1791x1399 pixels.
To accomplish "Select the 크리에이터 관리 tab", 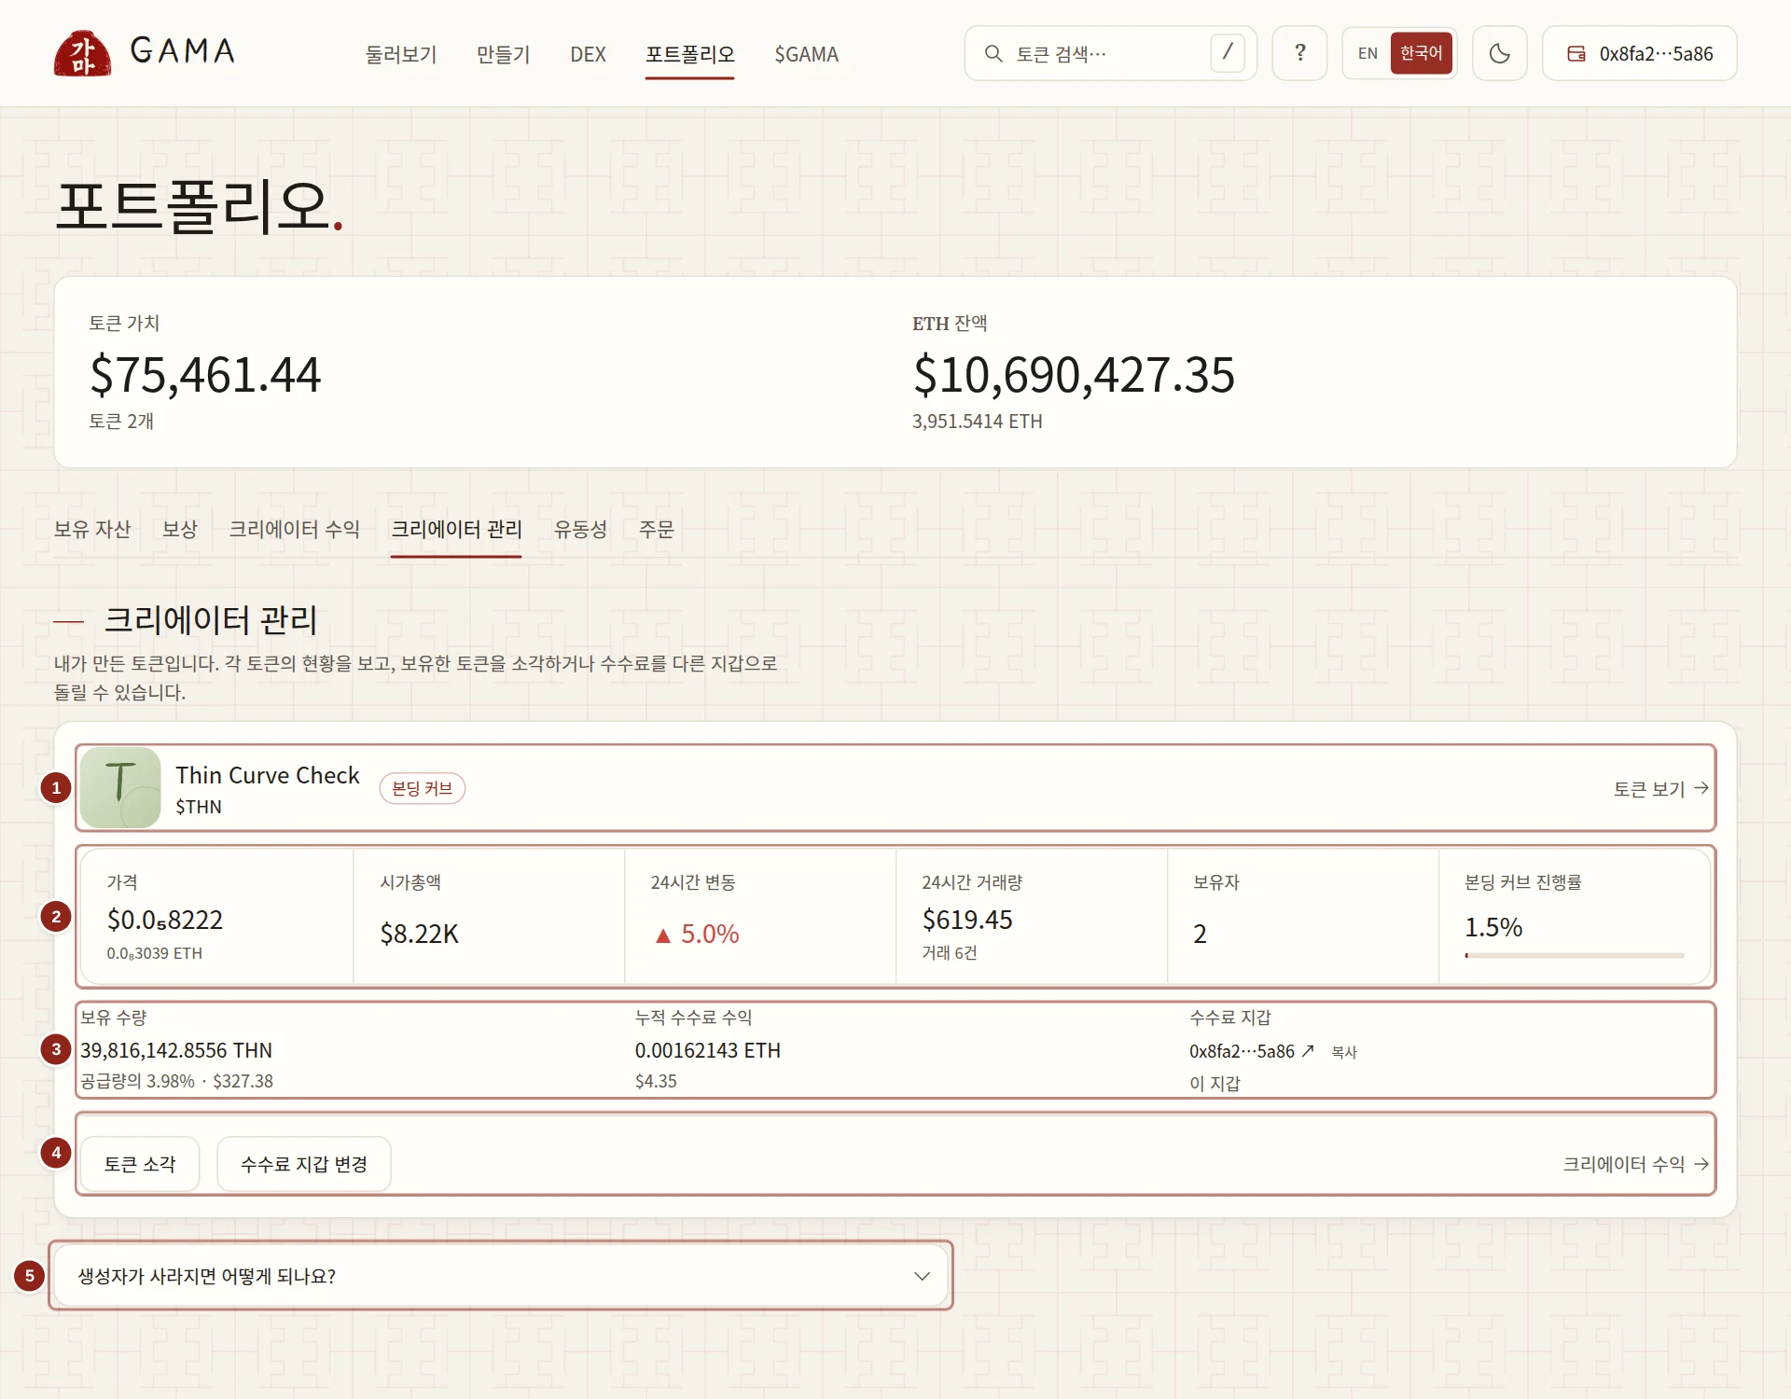I will tap(456, 530).
